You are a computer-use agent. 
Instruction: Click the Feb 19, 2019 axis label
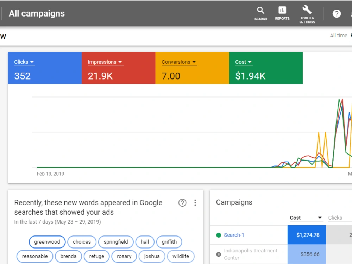(x=50, y=174)
